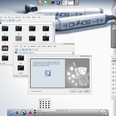Click the blue K logo in top panel

58,3
